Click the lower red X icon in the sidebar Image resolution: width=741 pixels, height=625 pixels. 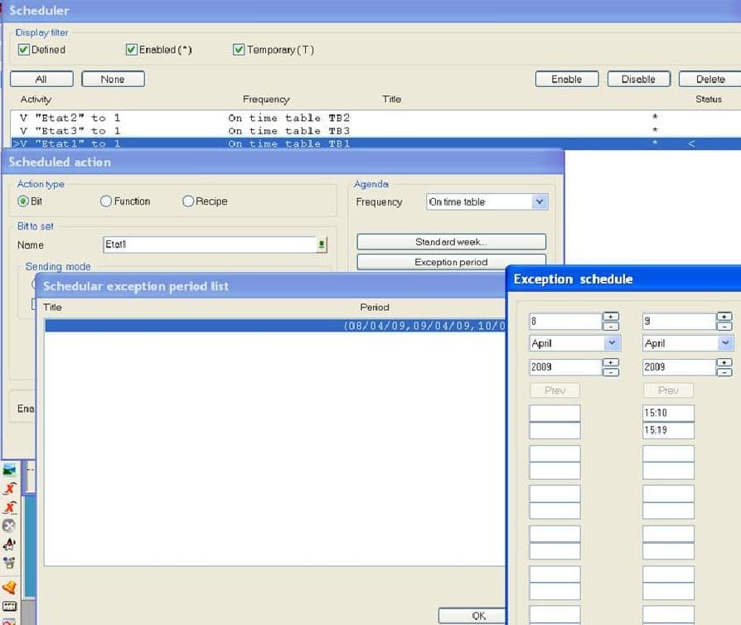pos(8,506)
